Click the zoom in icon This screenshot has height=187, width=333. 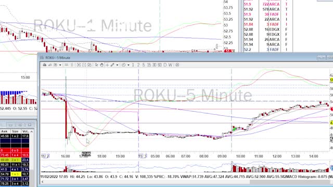click(x=79, y=65)
